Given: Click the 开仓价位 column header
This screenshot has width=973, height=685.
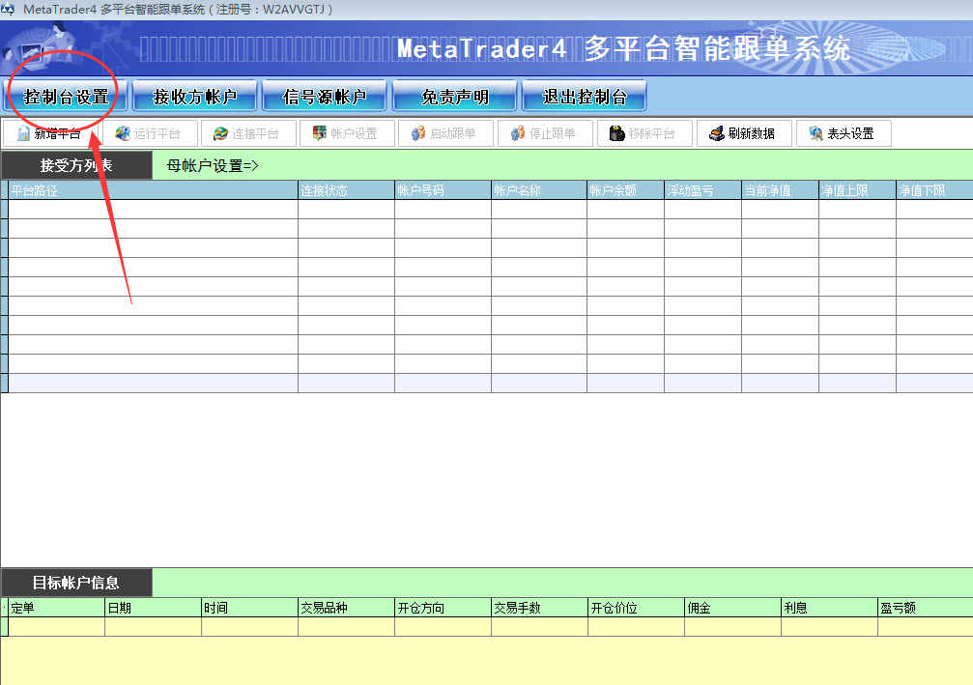Looking at the screenshot, I should tap(636, 608).
